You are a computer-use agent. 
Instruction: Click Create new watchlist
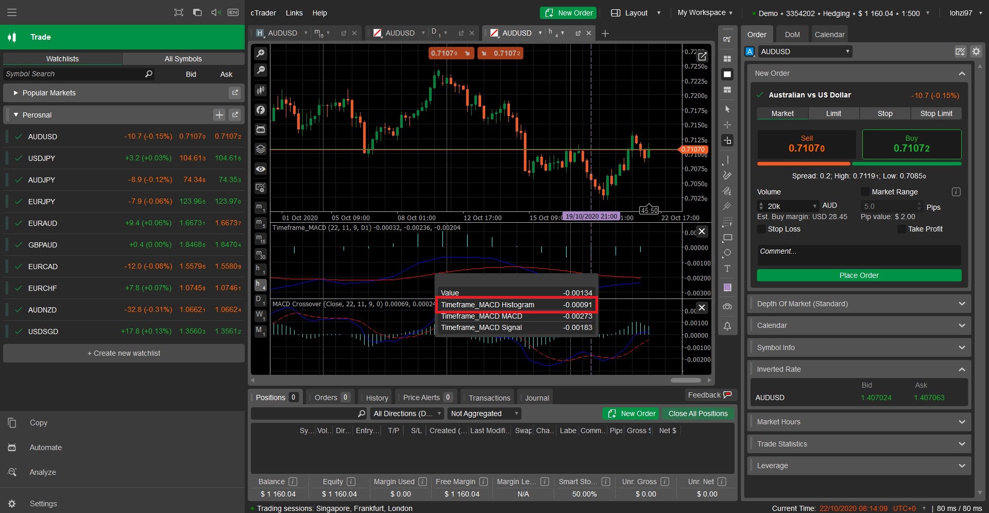(x=124, y=353)
